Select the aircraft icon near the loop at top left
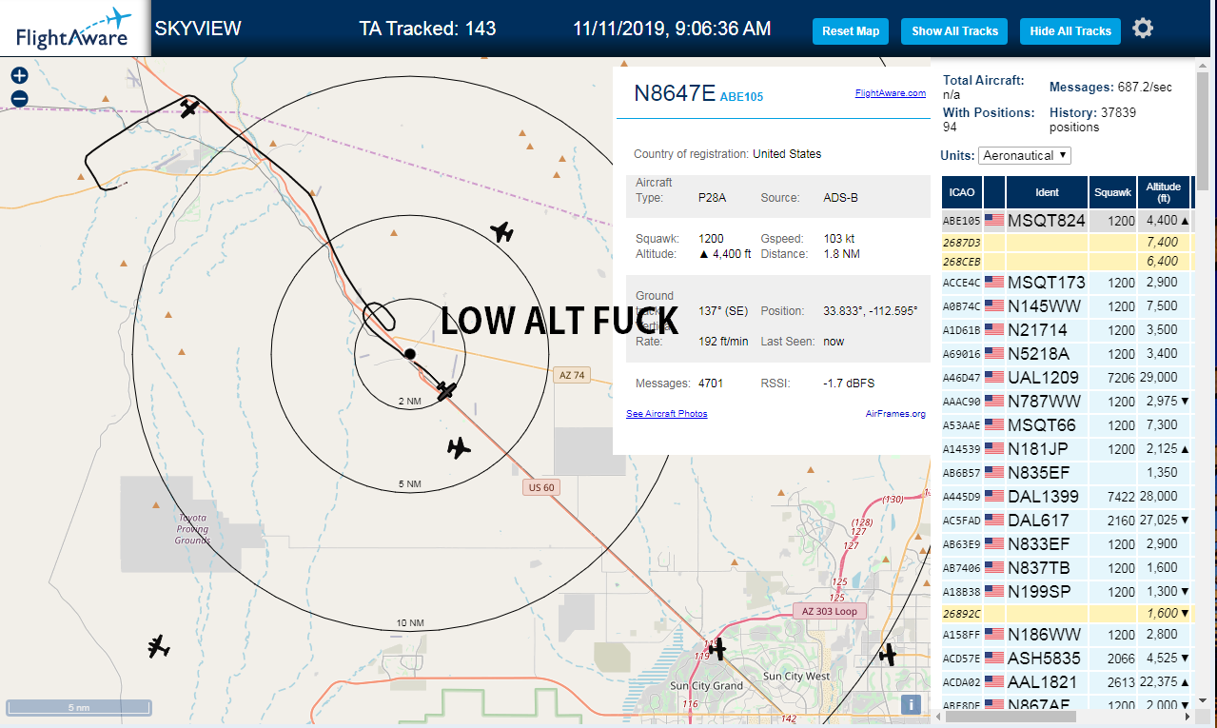This screenshot has height=728, width=1217. pyautogui.click(x=189, y=108)
